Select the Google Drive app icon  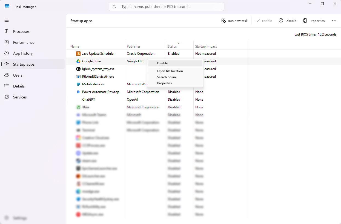pos(78,61)
